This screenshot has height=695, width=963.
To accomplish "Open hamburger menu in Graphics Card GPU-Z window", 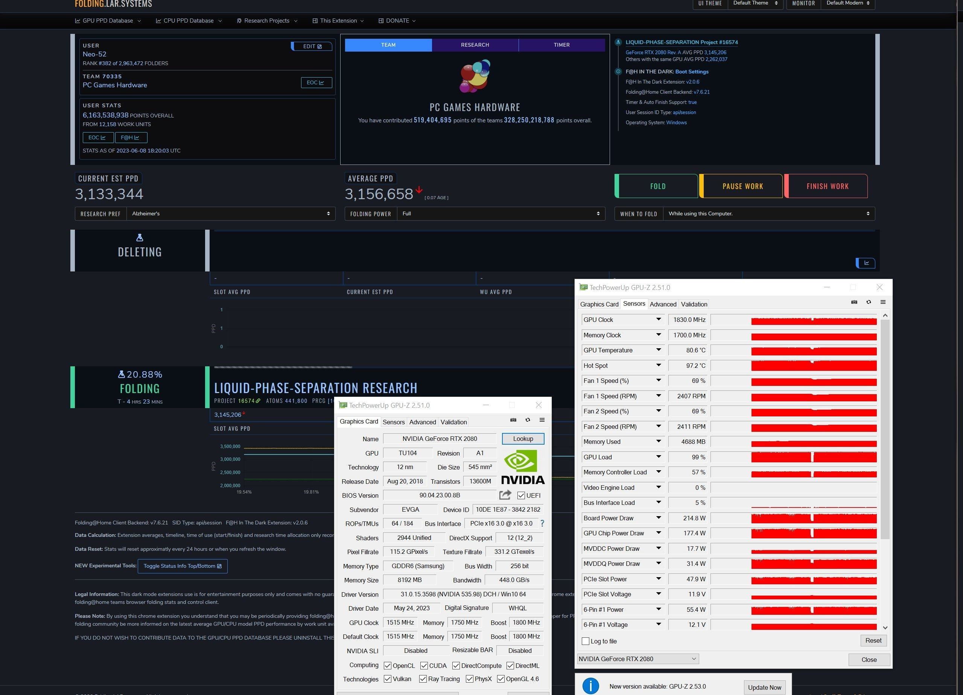I will tap(542, 420).
